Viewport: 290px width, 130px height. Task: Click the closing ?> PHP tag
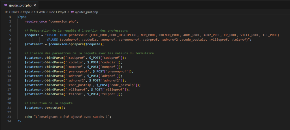click(19, 121)
